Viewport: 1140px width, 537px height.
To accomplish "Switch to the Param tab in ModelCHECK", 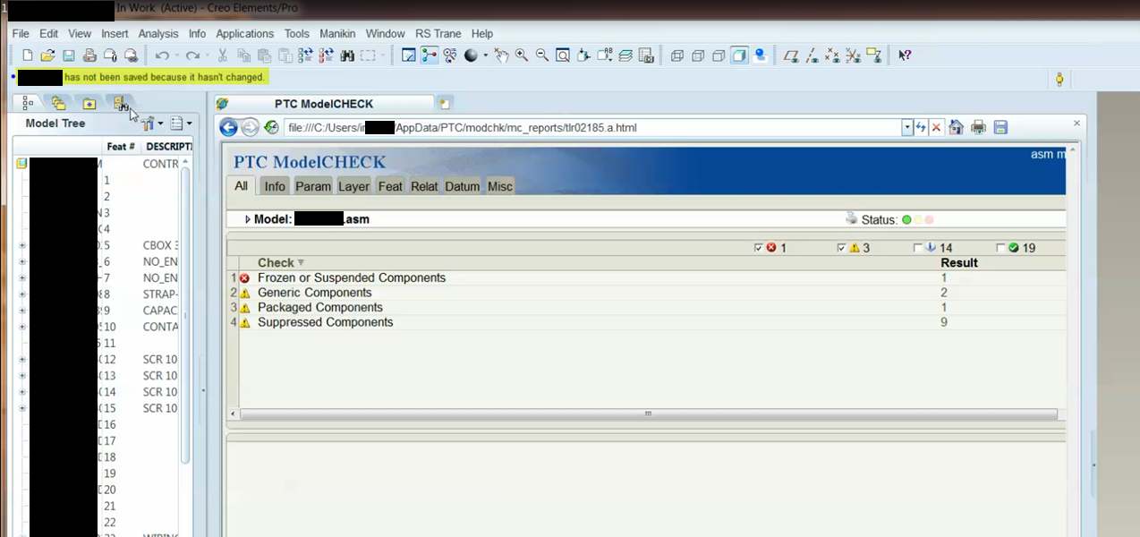I will (313, 186).
